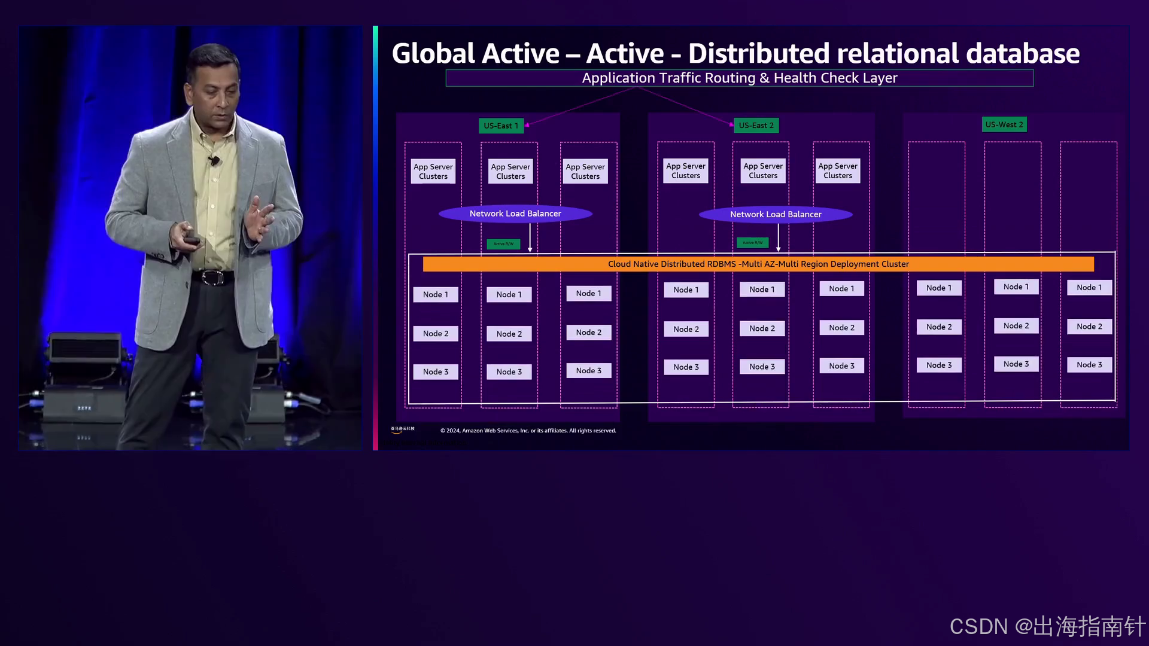Image resolution: width=1149 pixels, height=646 pixels.
Task: Click the third App Server Clusters box in US-East 2
Action: [x=838, y=170]
